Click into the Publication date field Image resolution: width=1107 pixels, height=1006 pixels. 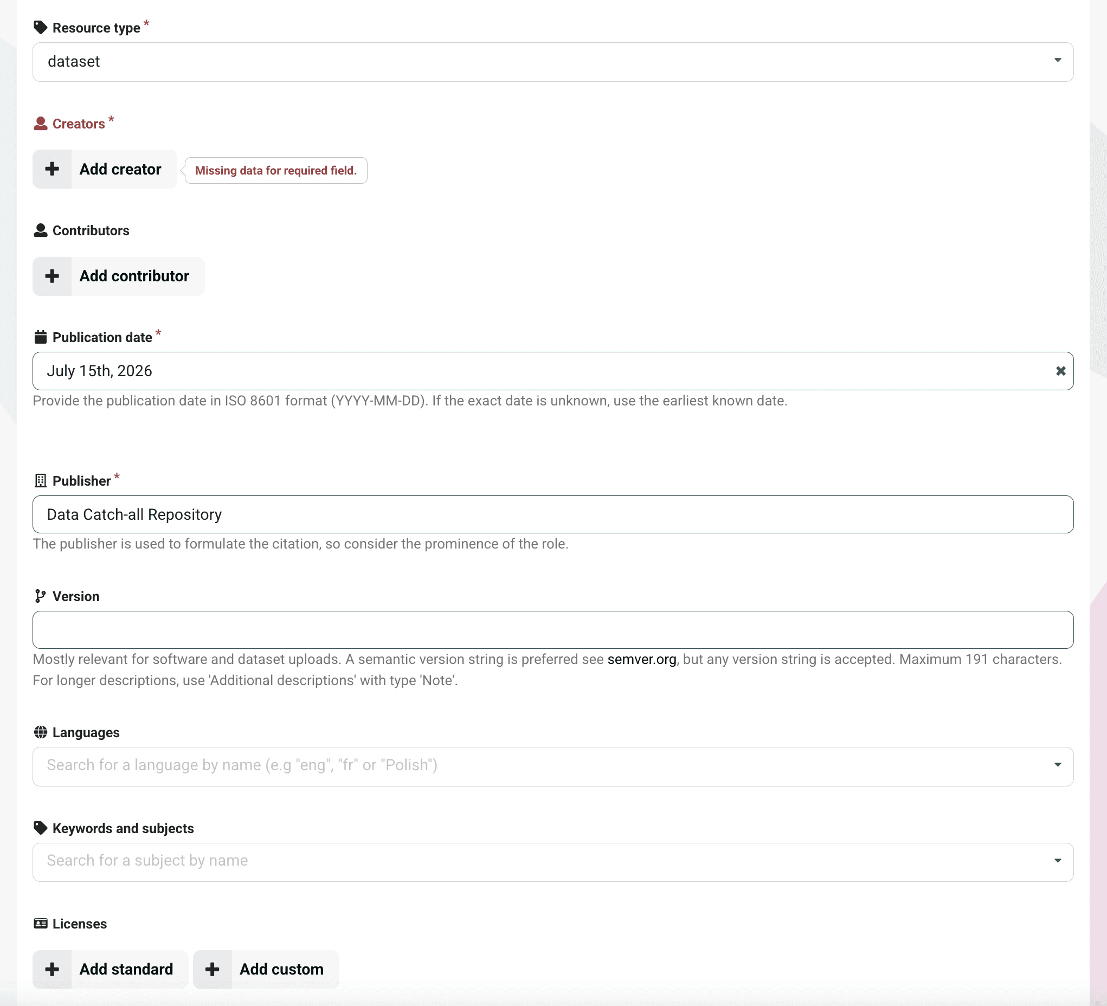point(553,371)
